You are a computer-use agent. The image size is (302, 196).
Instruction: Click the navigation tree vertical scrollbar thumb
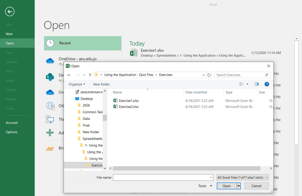coord(105,118)
